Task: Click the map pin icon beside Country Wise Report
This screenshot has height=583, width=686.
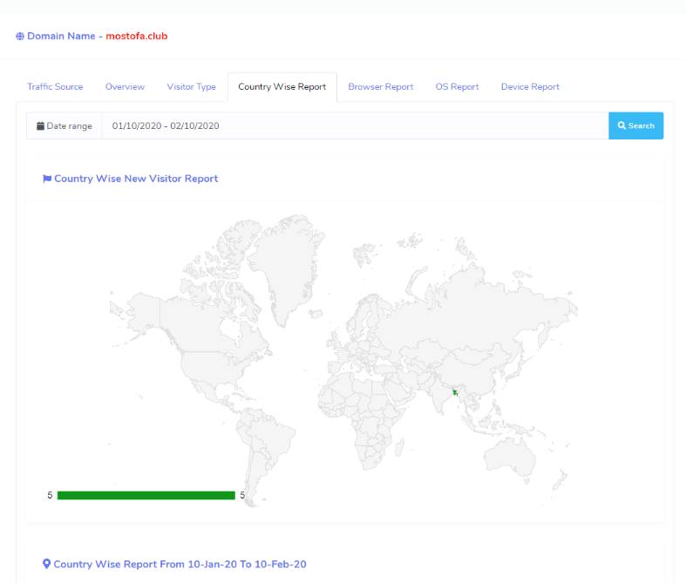Action: (47, 565)
